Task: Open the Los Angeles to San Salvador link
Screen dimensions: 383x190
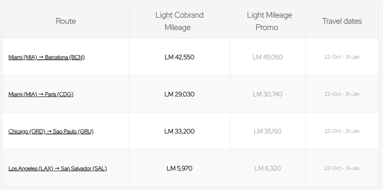Action: 57,168
